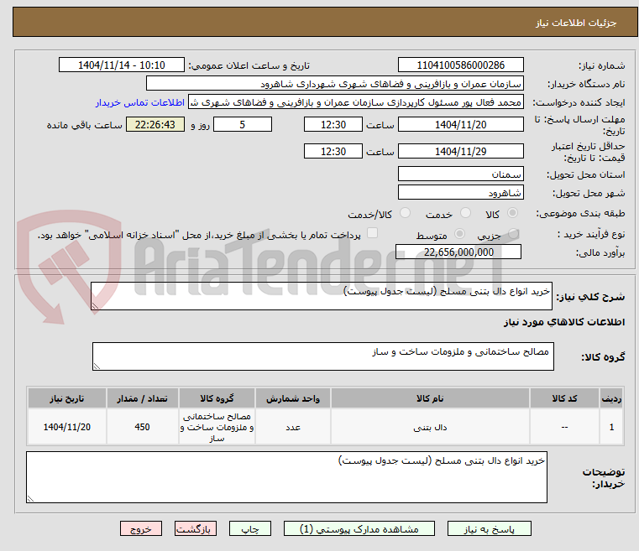Click the need number field 1104100586000286
The height and width of the screenshot is (551, 639).
pos(460,65)
